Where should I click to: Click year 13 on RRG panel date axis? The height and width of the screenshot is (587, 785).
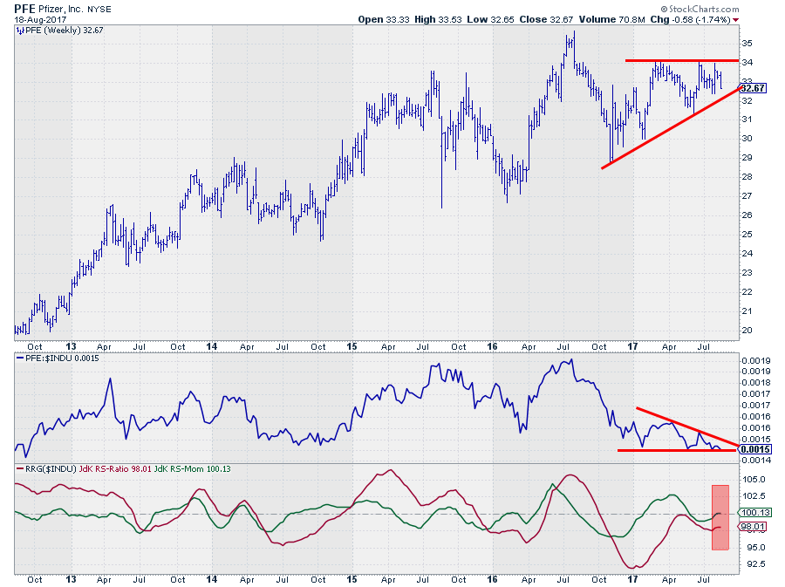[x=72, y=579]
